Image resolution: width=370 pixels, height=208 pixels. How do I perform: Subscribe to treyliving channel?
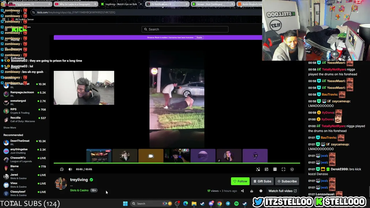(287, 181)
